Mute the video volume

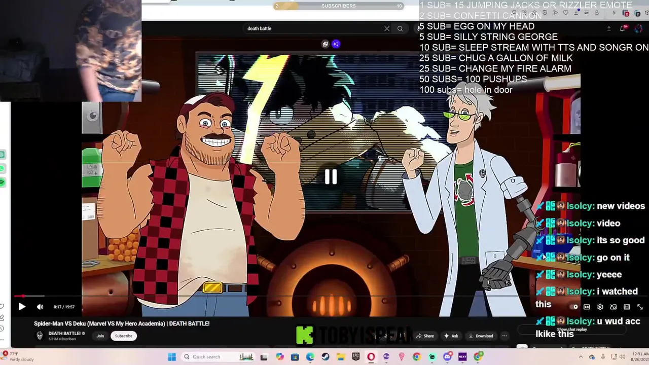pos(40,306)
